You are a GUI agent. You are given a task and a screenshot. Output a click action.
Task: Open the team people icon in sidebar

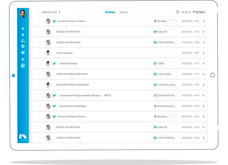[x=23, y=40]
